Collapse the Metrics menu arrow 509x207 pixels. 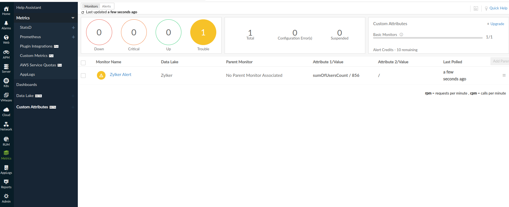coord(73,18)
